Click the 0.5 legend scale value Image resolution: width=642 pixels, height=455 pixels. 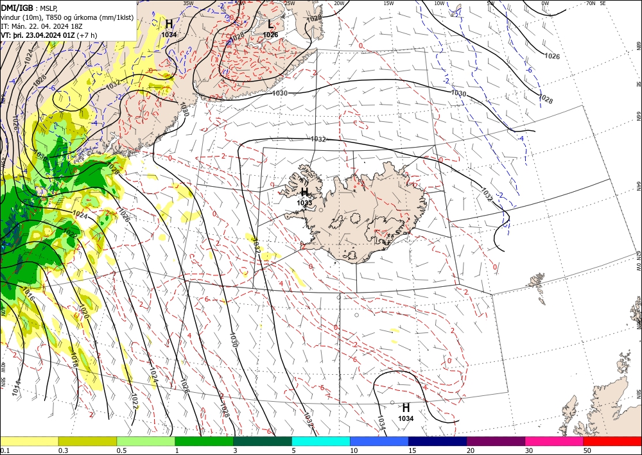tap(121, 451)
